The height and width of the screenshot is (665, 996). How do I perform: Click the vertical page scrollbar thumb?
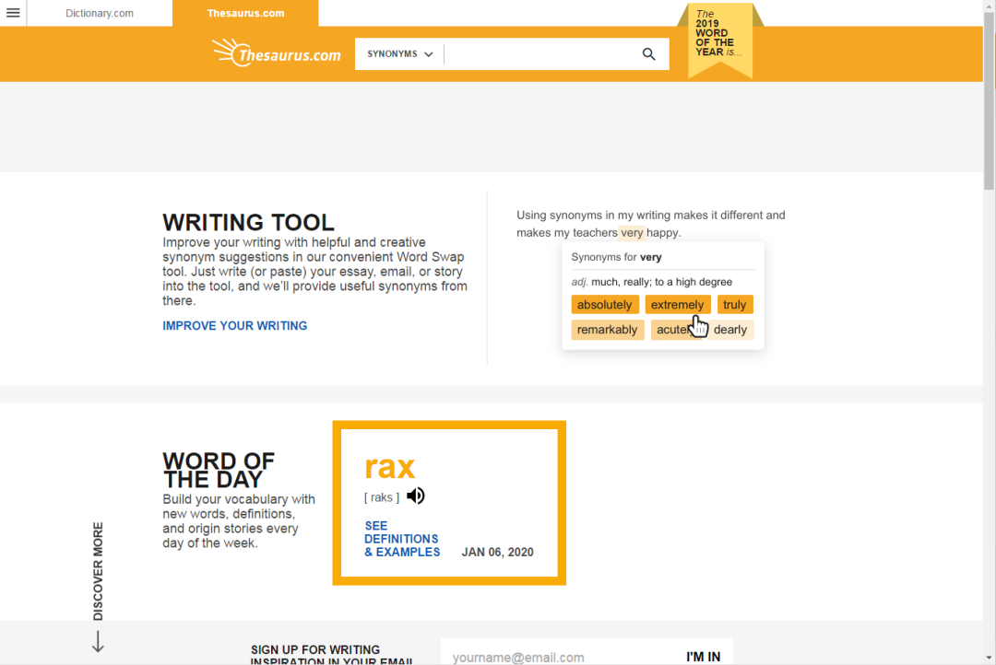(x=989, y=101)
